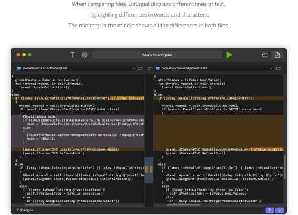The height and width of the screenshot is (215, 298).
Task: Browse for right folder with open-folder icon
Action: click(278, 68)
